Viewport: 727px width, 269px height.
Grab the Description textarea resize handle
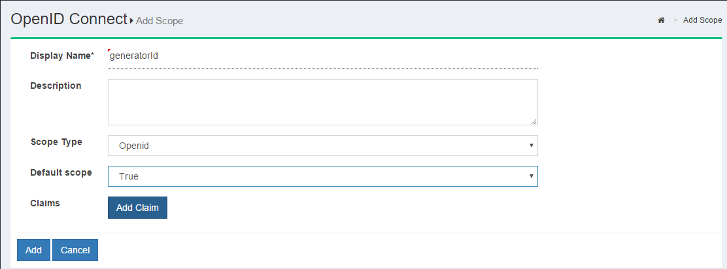[534, 121]
